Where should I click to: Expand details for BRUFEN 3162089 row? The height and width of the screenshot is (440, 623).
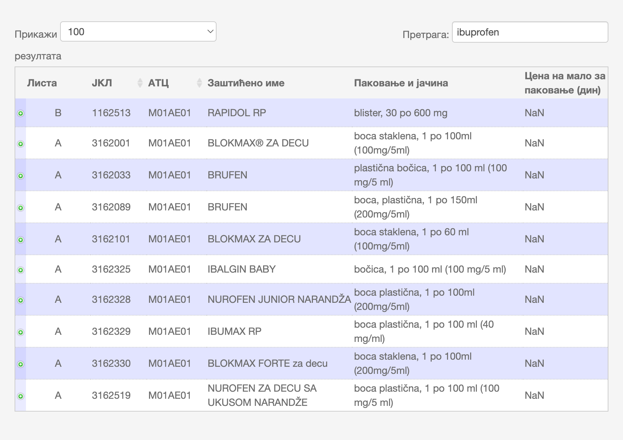[x=21, y=208]
